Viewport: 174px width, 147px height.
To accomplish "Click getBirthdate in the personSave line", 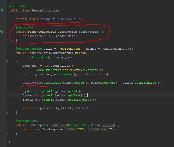I will pyautogui.click(x=145, y=83).
